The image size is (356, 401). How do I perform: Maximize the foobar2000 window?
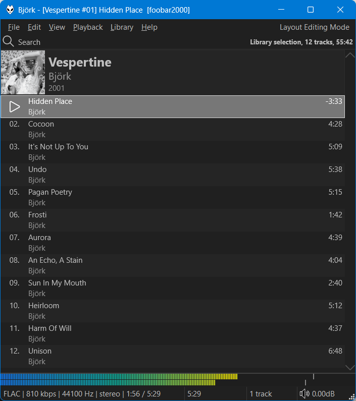pyautogui.click(x=311, y=10)
